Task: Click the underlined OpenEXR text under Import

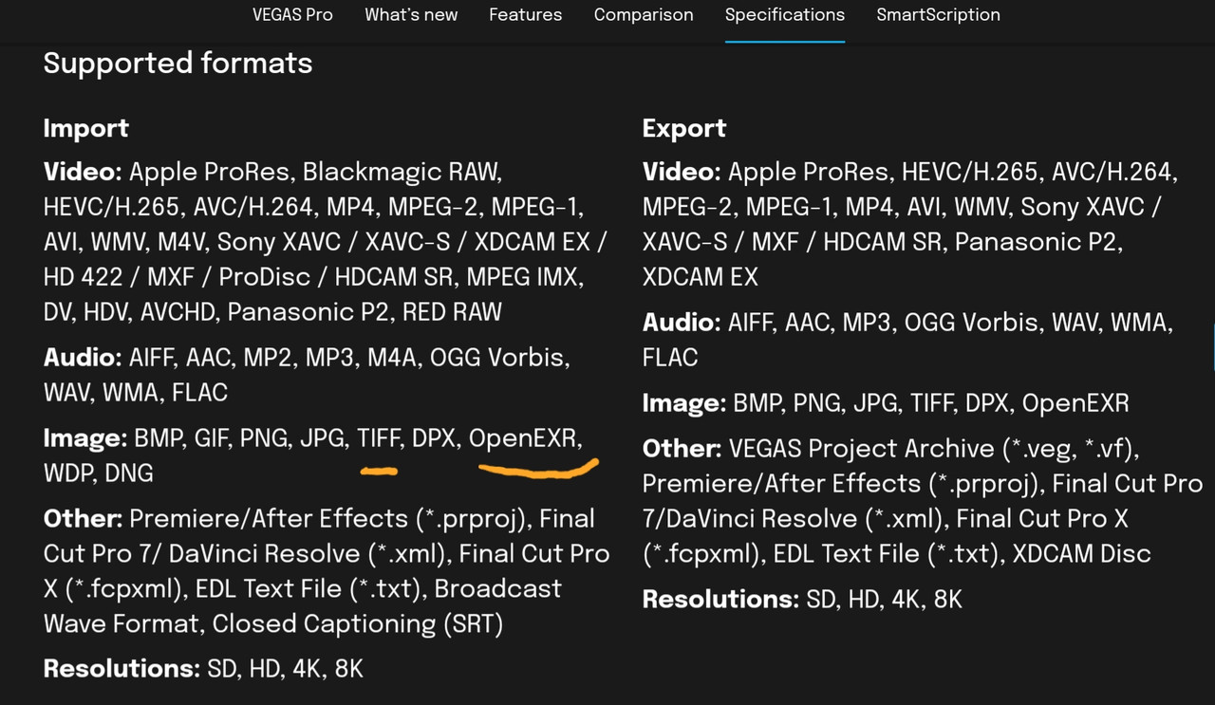Action: pos(523,438)
